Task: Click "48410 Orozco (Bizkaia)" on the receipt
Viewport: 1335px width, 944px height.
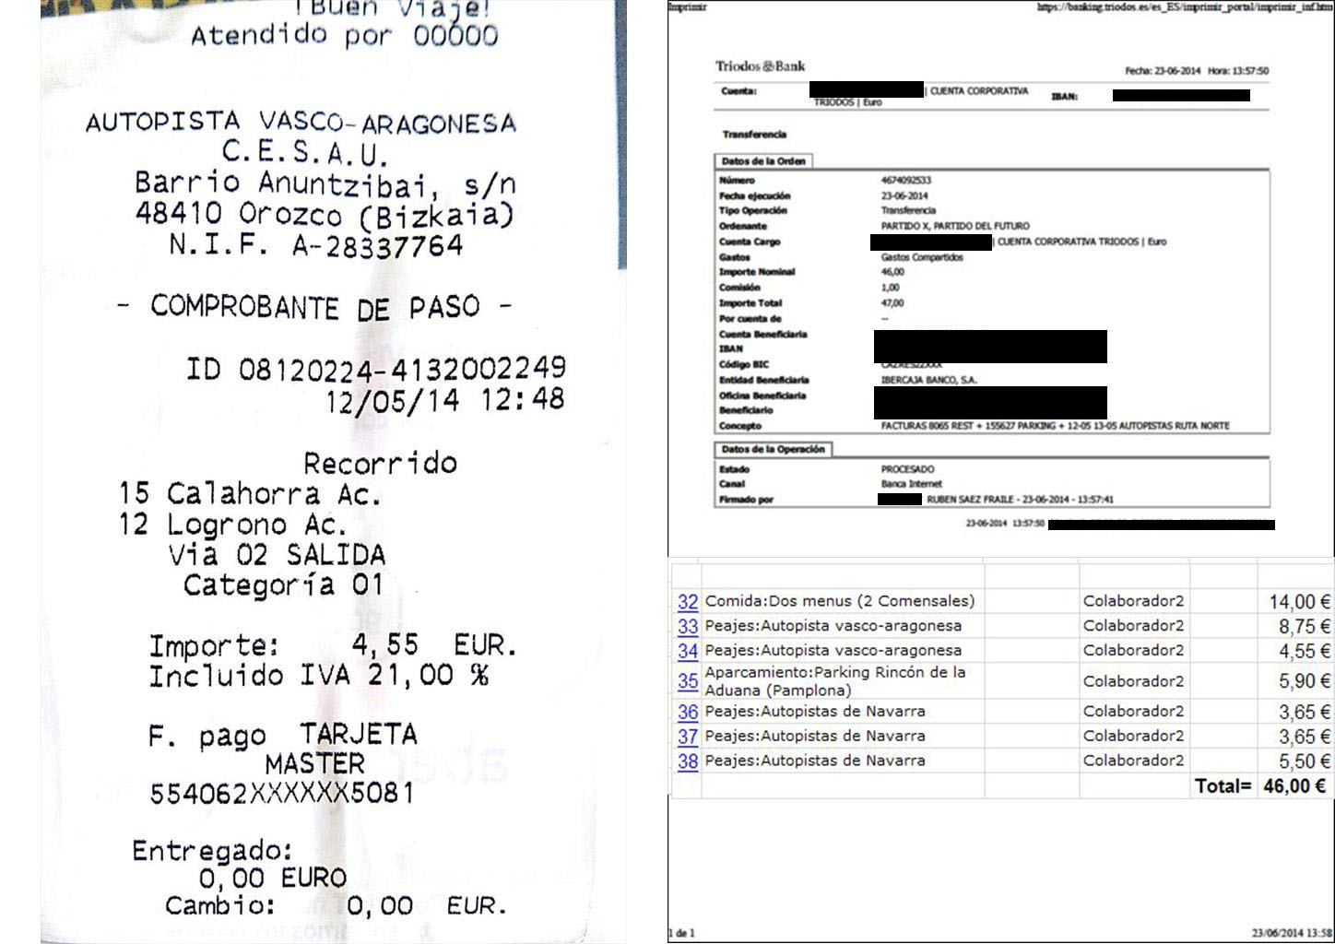Action: point(325,215)
